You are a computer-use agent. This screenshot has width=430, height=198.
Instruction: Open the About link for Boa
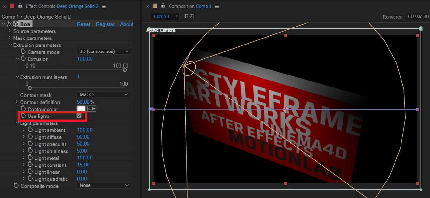[126, 24]
